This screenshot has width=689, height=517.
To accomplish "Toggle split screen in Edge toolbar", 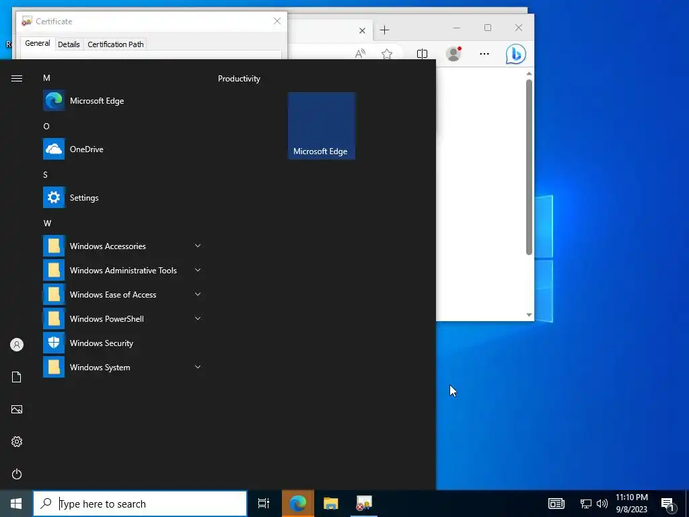I will (x=422, y=54).
